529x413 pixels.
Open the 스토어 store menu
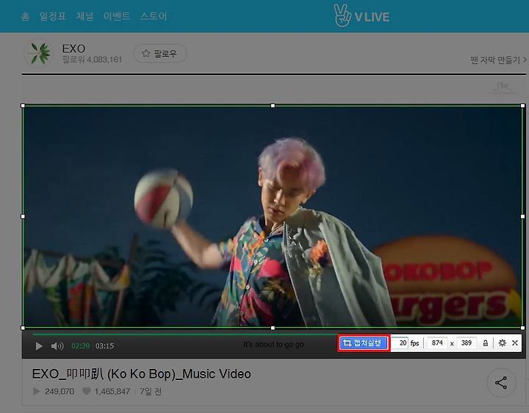(154, 16)
